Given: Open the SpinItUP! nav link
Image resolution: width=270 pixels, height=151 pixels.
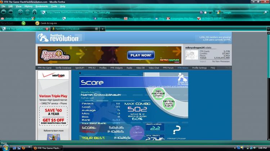Looking at the screenshot, I should pos(80,68).
